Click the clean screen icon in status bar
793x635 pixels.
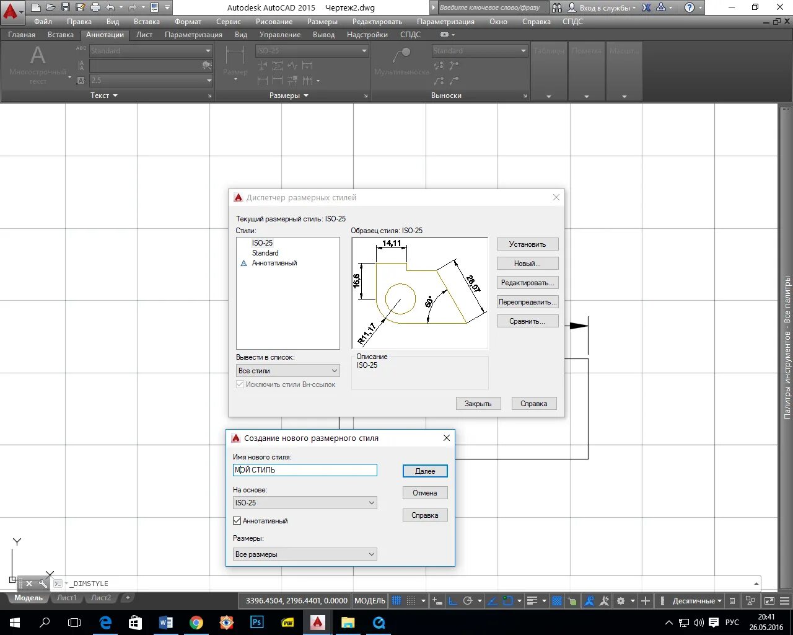[769, 600]
